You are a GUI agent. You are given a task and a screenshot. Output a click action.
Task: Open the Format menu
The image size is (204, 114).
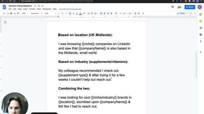pos(32,9)
